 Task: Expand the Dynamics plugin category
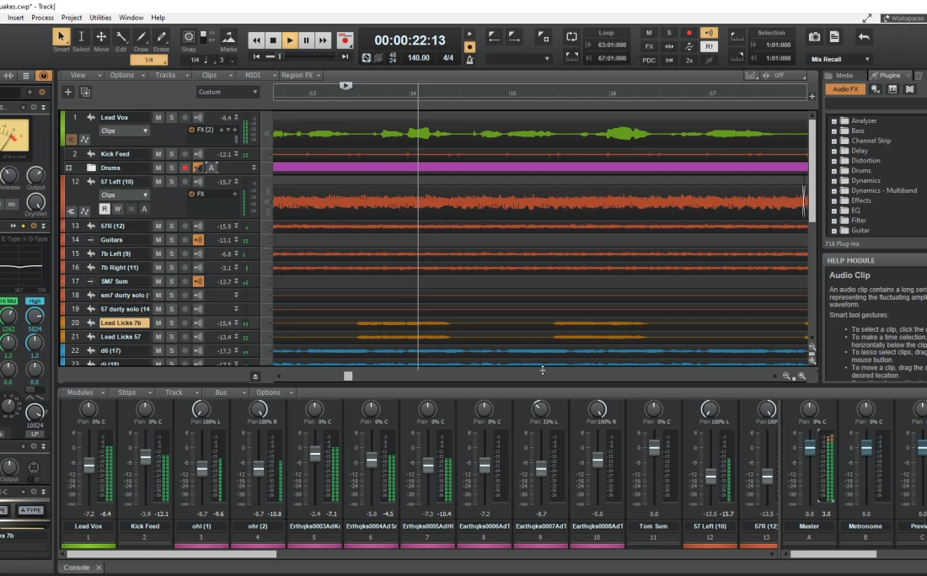[x=834, y=180]
